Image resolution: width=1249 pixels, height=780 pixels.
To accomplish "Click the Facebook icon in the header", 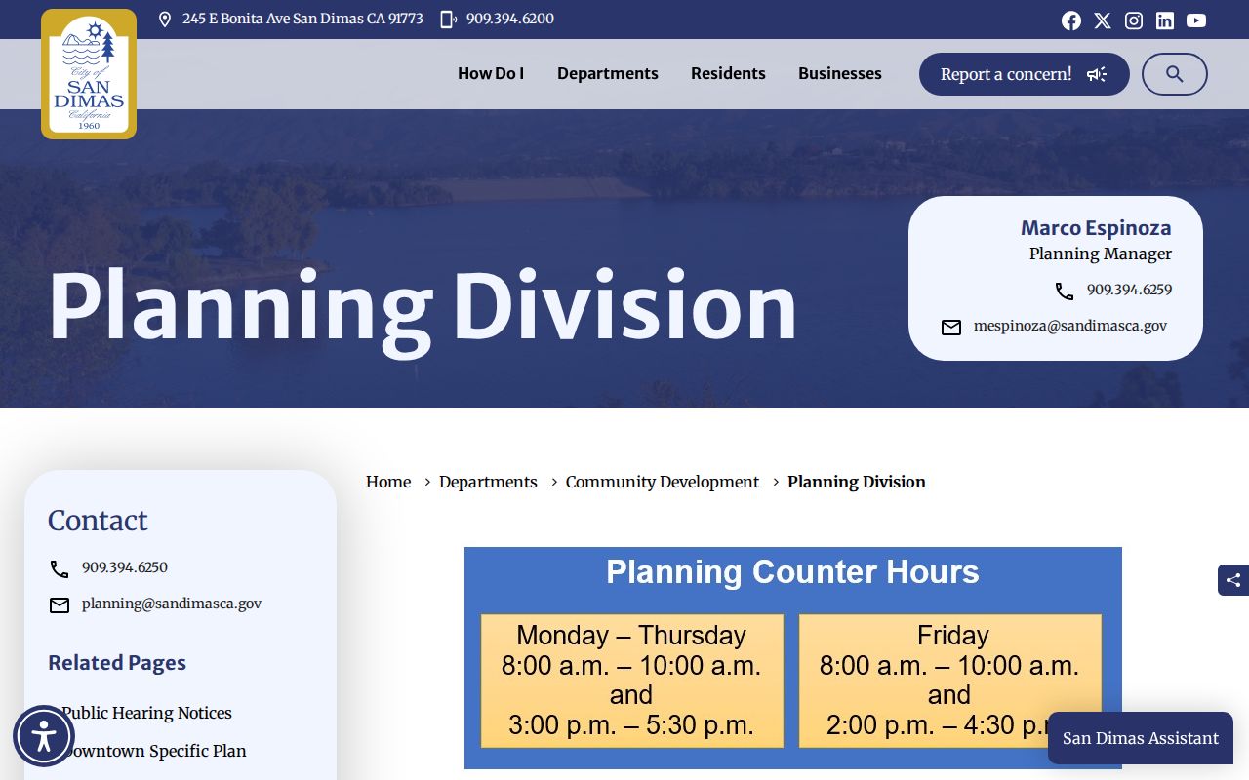I will click(x=1071, y=20).
